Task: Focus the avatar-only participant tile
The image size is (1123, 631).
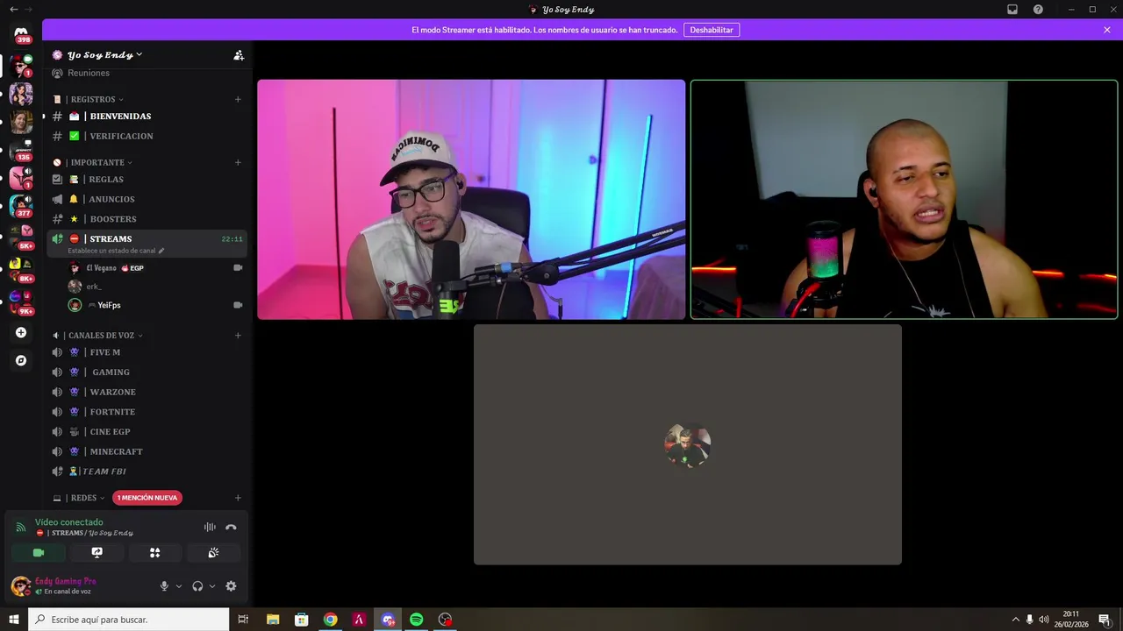Action: click(688, 445)
